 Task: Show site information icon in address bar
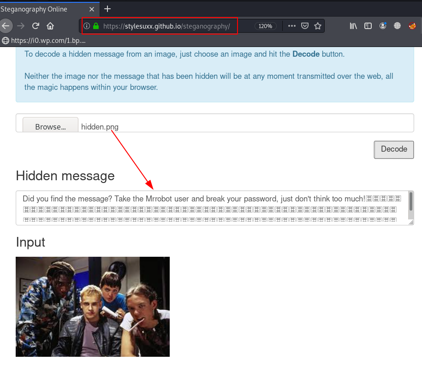87,26
